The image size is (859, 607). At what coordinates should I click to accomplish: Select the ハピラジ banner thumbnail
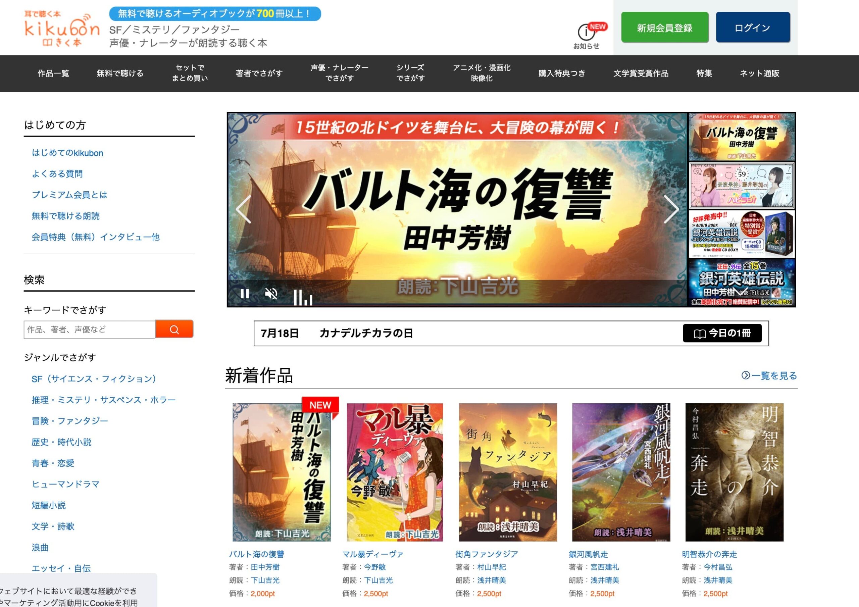[x=742, y=186]
